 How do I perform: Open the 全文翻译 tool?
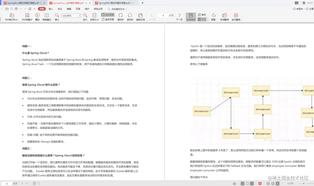pyautogui.click(x=236, y=17)
